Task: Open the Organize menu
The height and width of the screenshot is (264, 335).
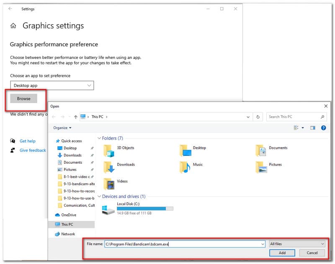Action: 62,128
